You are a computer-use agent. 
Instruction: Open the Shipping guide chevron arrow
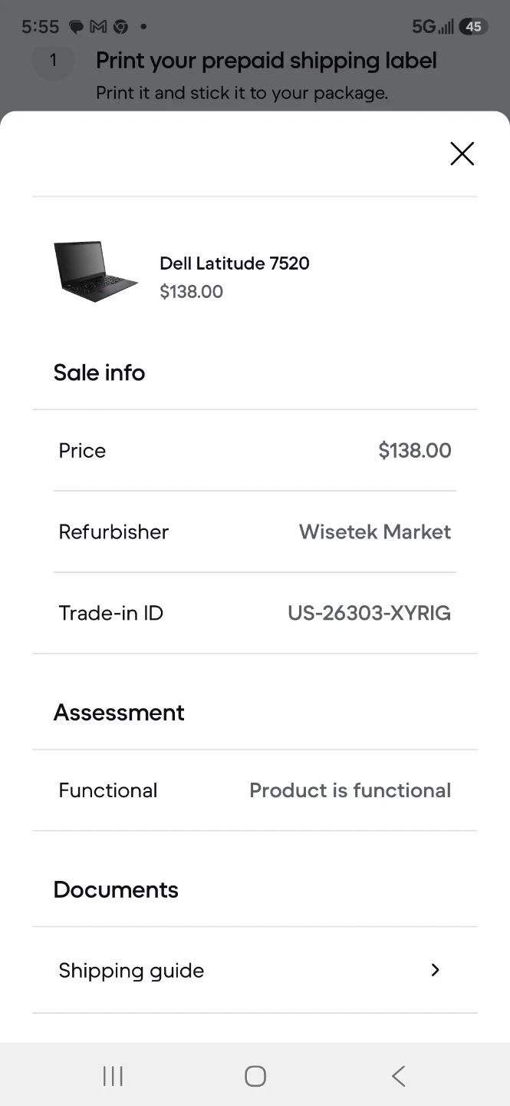click(435, 970)
